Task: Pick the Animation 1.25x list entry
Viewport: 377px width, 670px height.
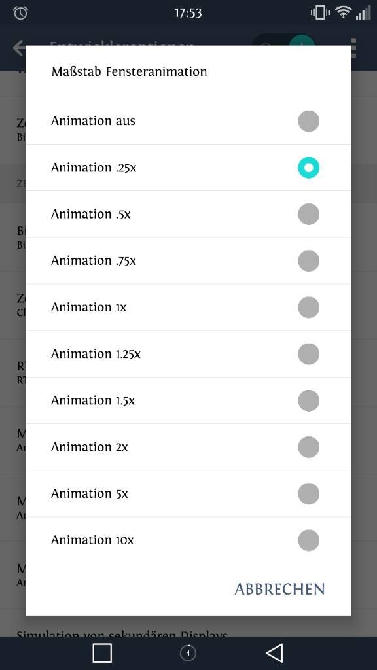Action: coord(188,354)
